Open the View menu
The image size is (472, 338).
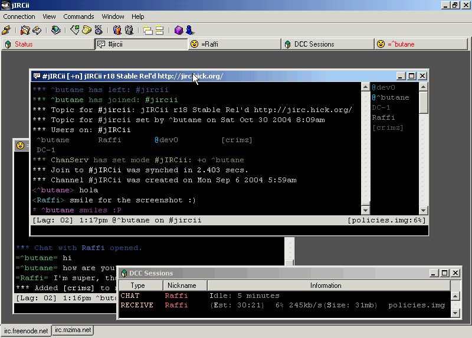pos(49,17)
